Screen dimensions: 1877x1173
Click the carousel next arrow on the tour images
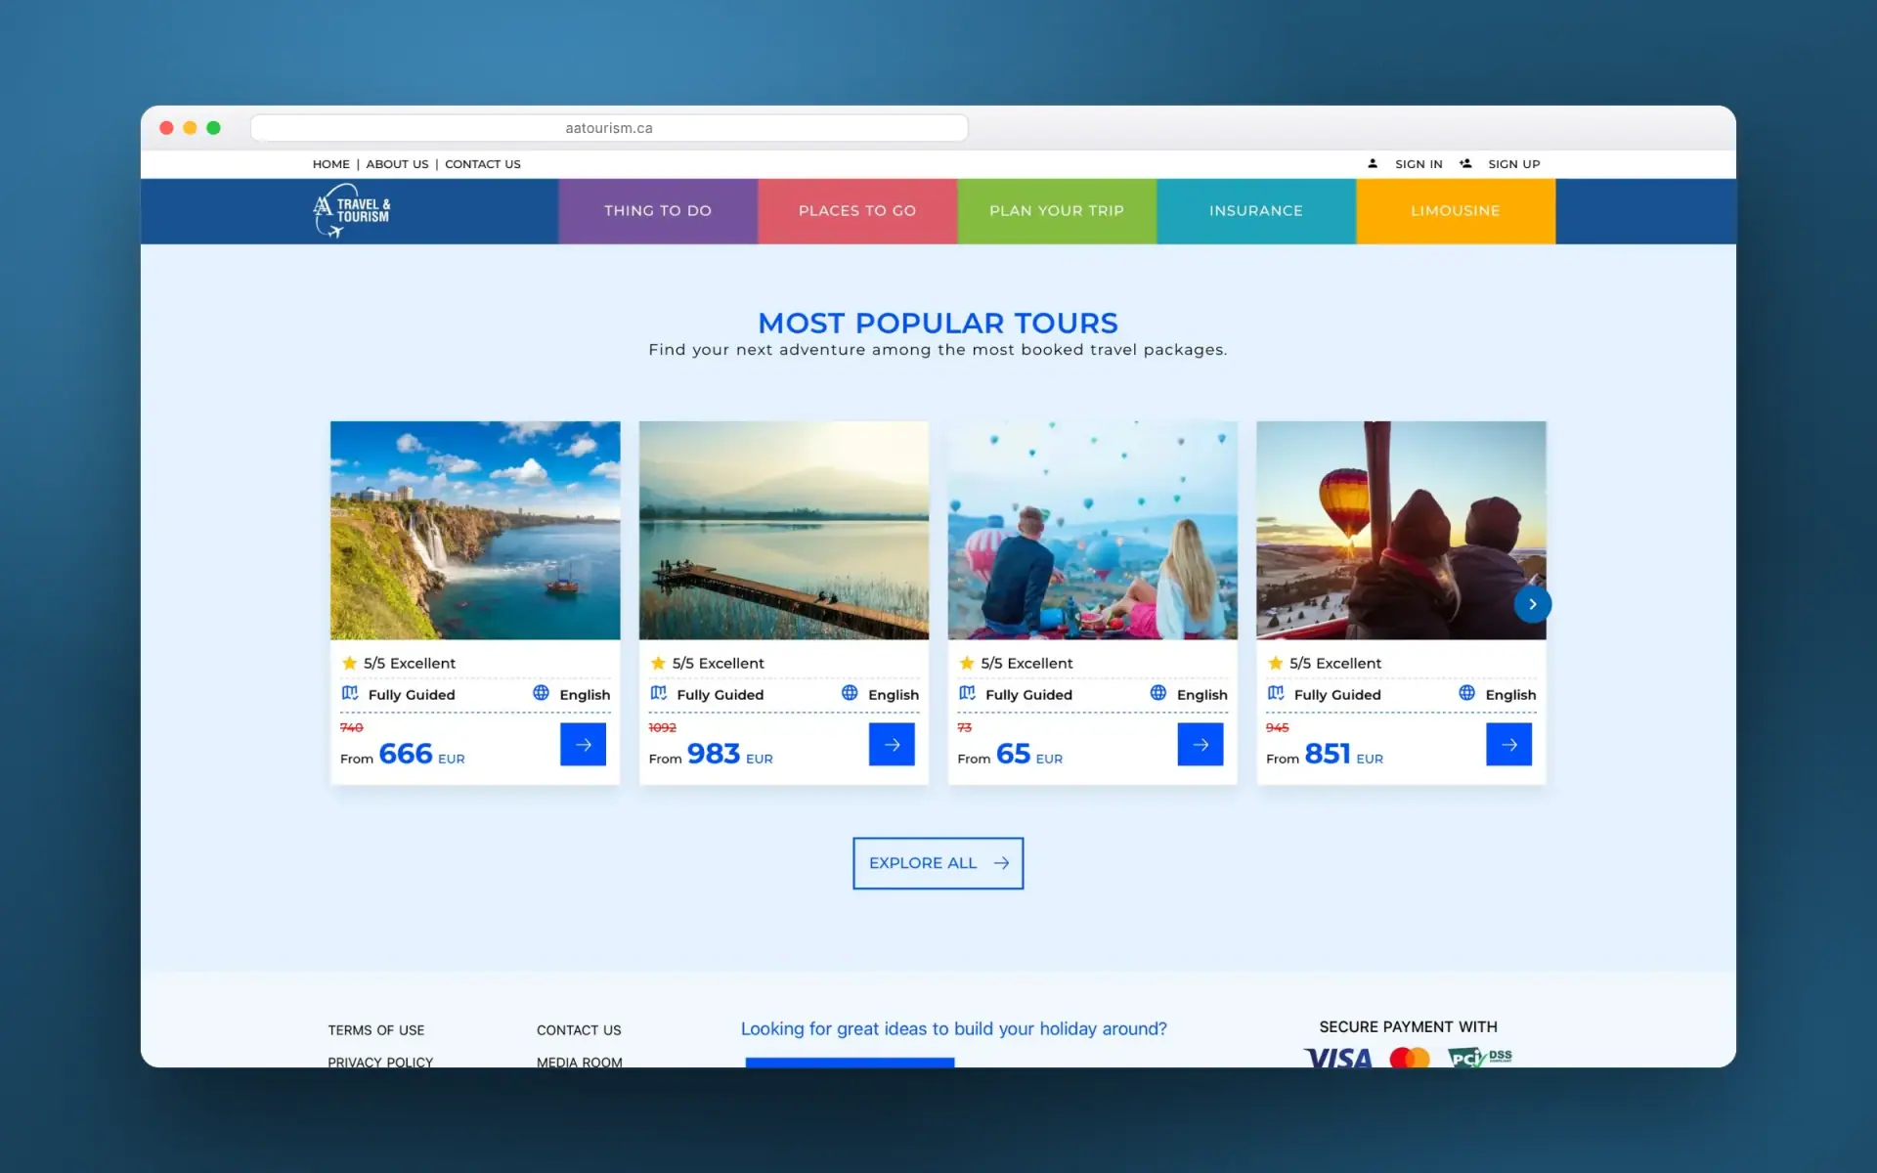pos(1532,604)
